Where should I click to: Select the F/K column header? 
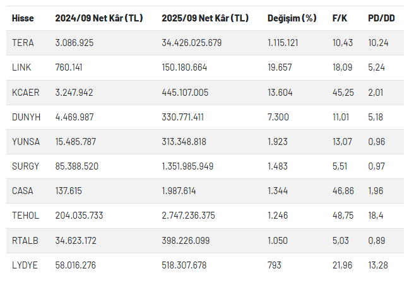pos(340,18)
